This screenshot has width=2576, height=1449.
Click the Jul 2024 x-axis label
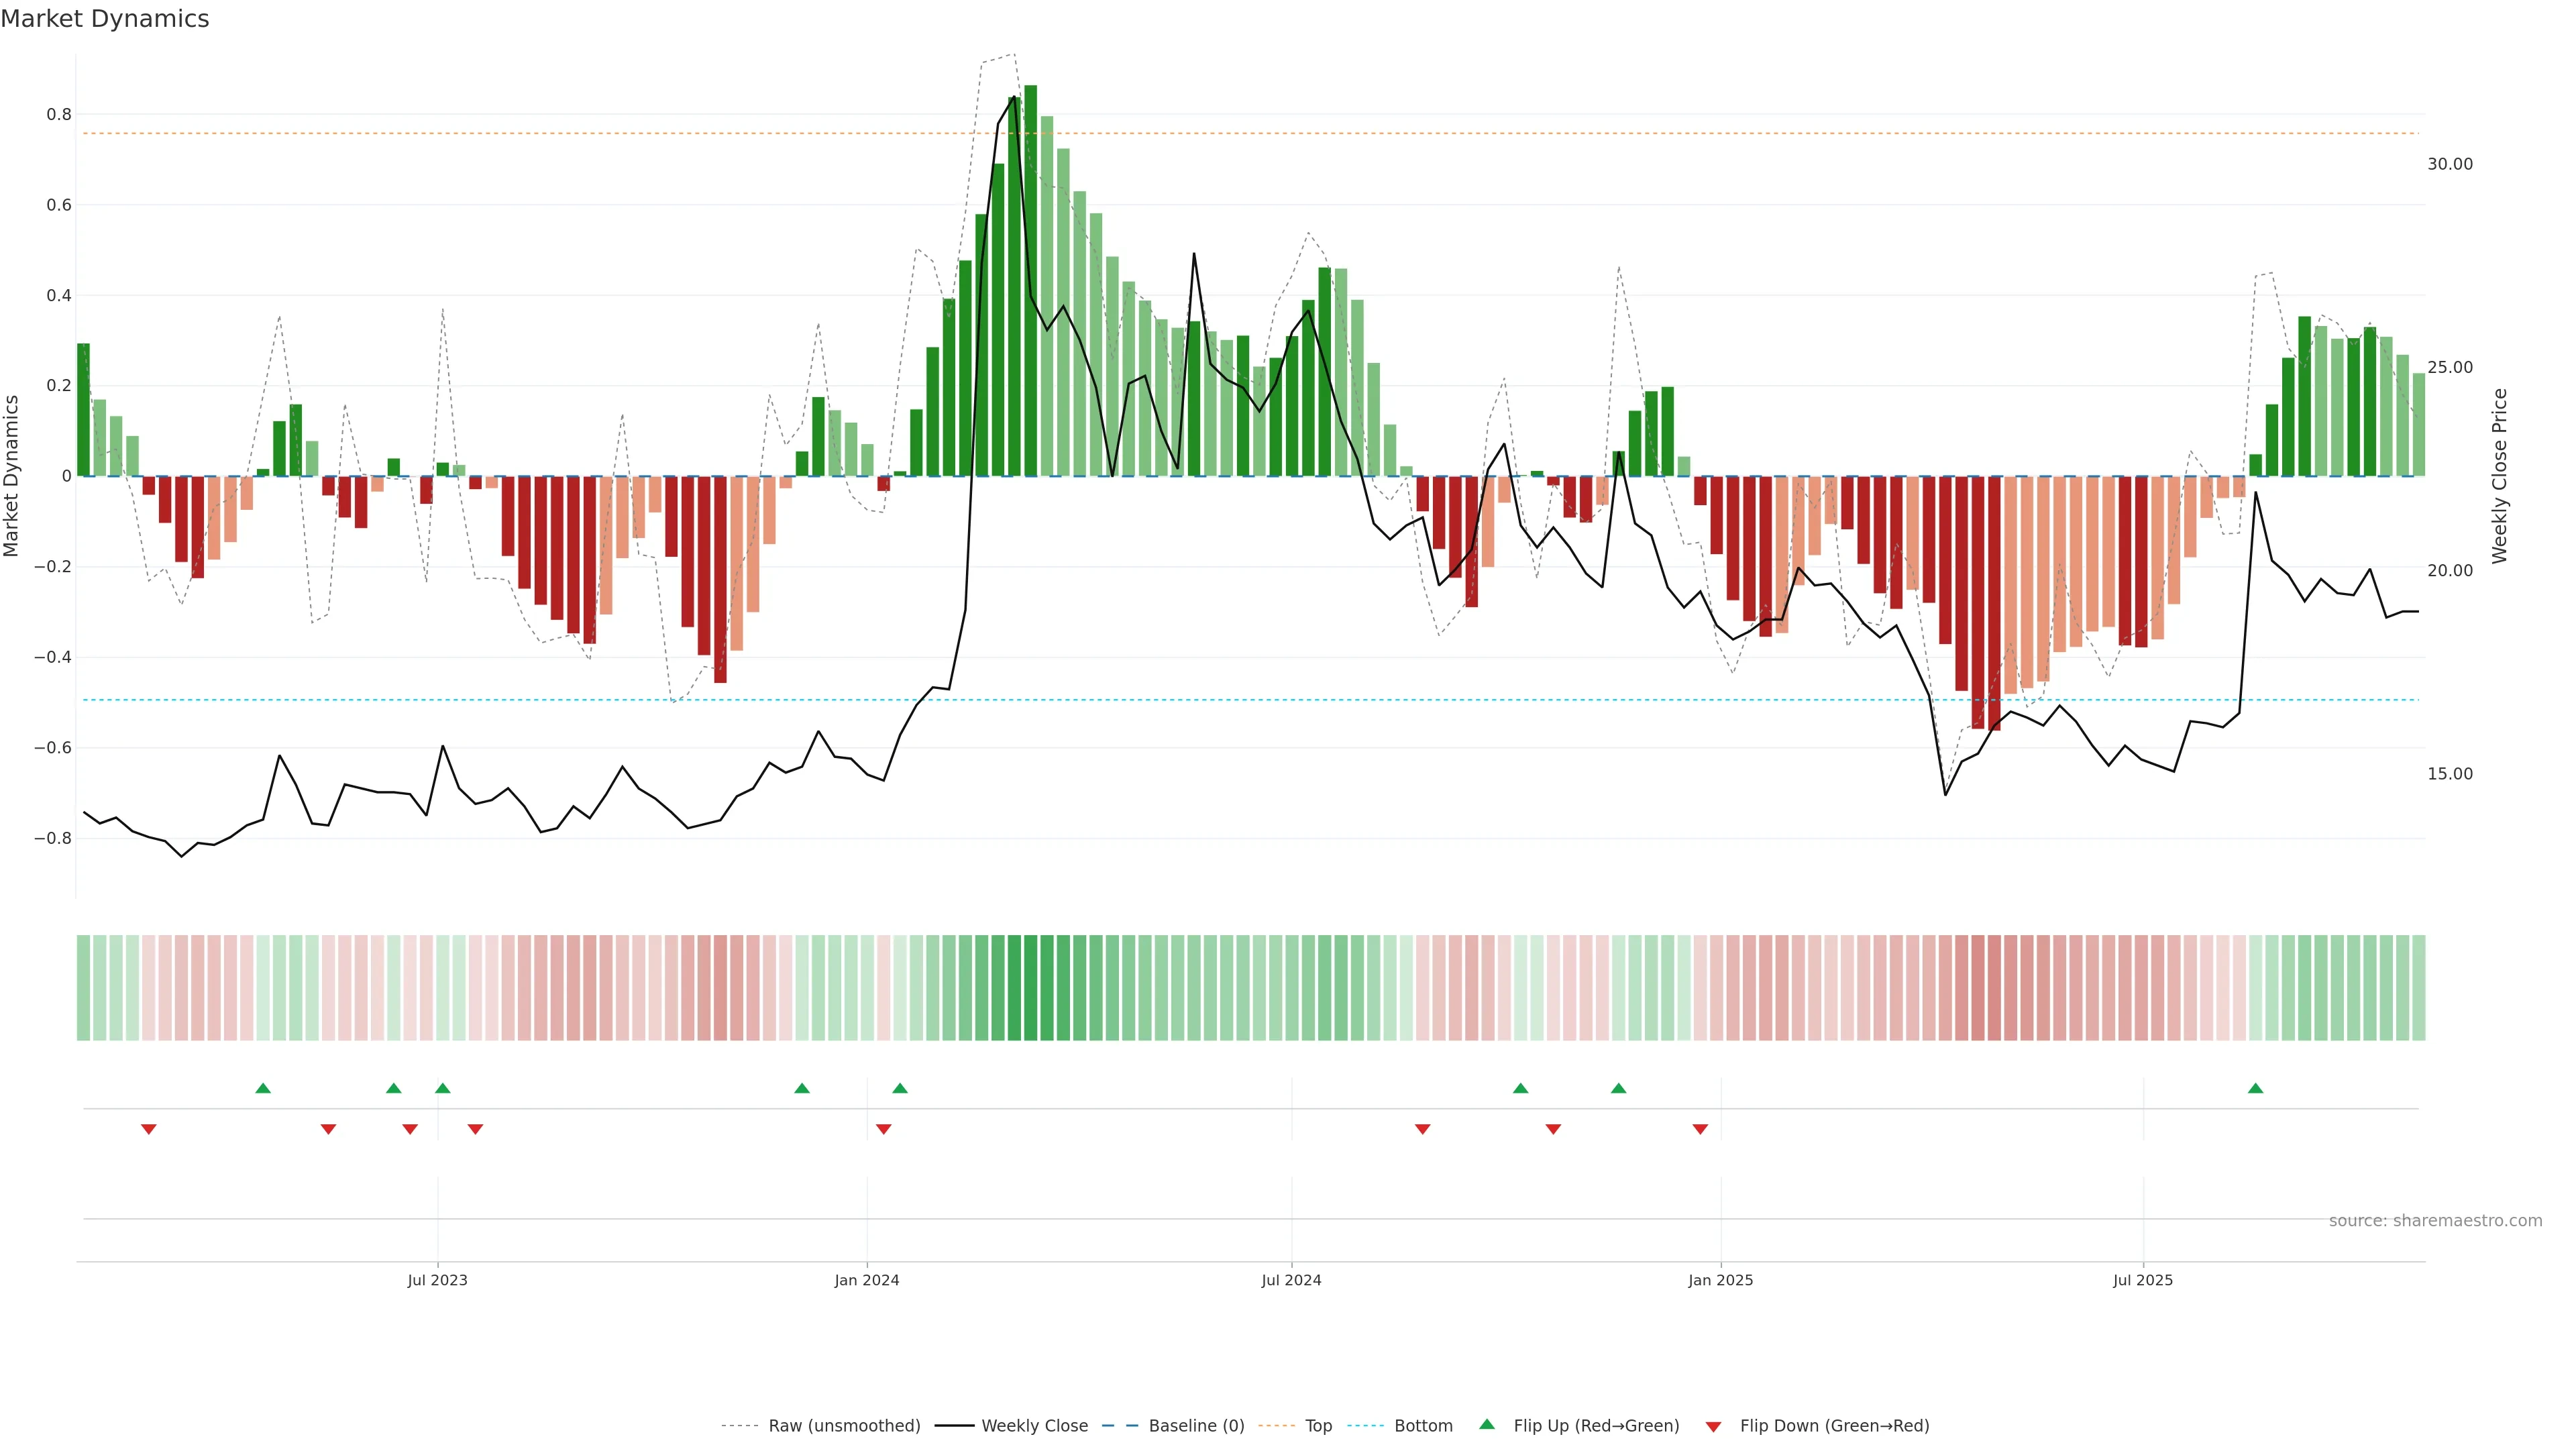tap(1291, 1280)
